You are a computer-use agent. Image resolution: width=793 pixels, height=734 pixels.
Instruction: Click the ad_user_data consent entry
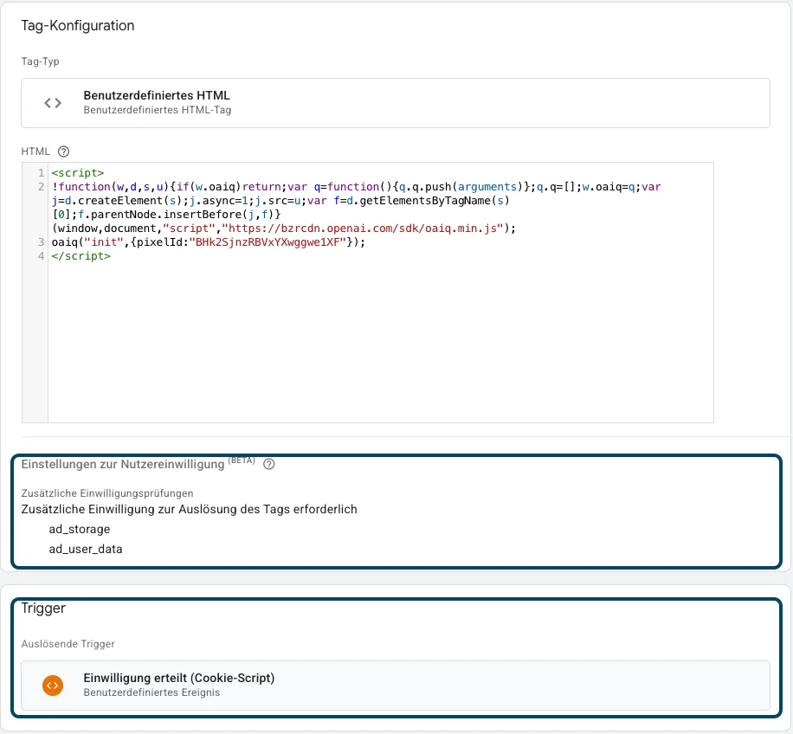click(x=86, y=549)
